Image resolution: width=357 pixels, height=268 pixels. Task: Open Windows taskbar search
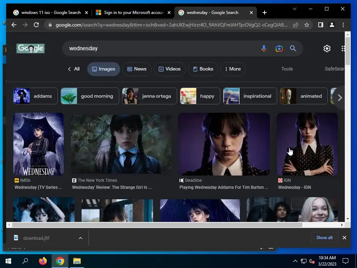coord(25,261)
